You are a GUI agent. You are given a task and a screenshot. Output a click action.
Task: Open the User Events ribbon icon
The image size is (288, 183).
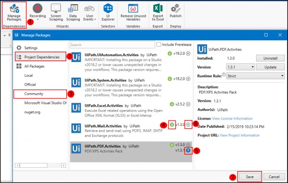coord(90,12)
